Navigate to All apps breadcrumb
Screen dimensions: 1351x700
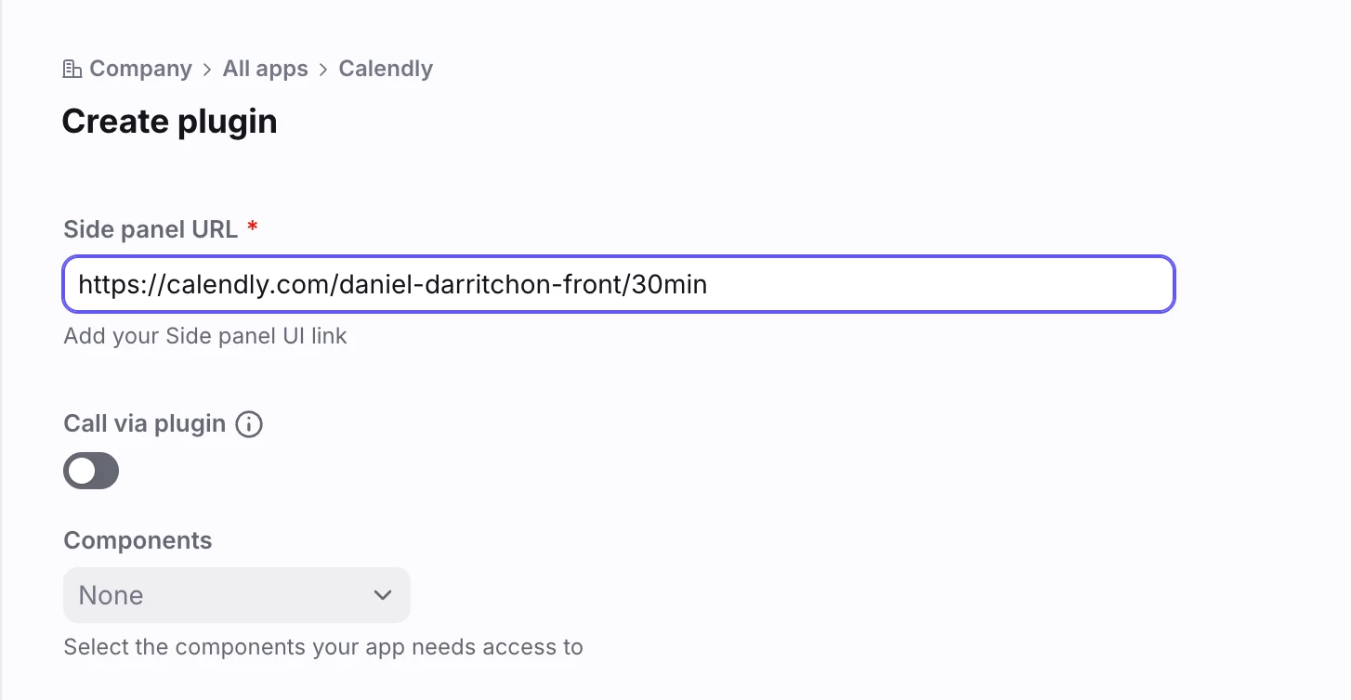265,69
